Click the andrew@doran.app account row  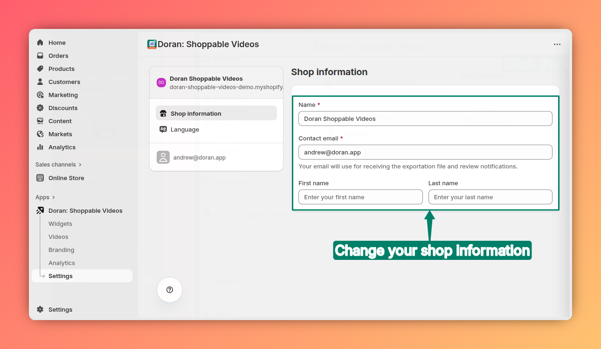click(216, 157)
